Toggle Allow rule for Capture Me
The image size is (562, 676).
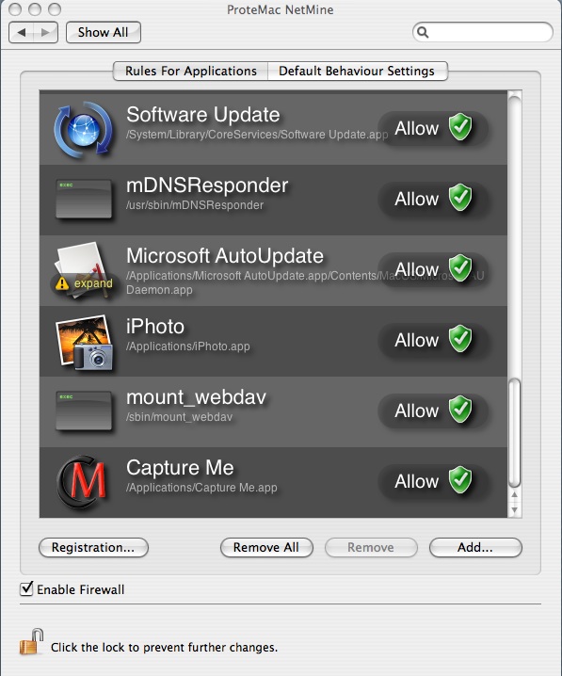[x=433, y=481]
